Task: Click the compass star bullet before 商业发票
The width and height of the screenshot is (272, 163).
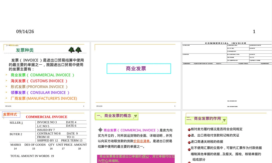Action: (x=100, y=130)
